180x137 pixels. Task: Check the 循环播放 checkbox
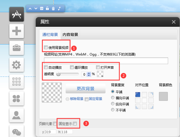(x=72, y=67)
